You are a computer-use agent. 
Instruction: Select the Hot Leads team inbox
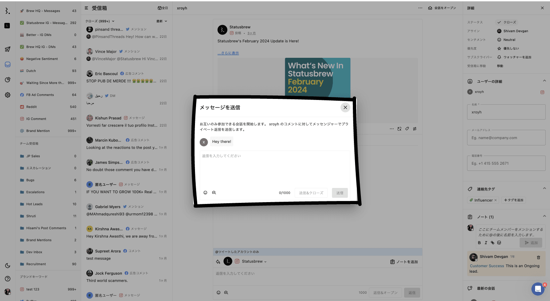coord(34,204)
